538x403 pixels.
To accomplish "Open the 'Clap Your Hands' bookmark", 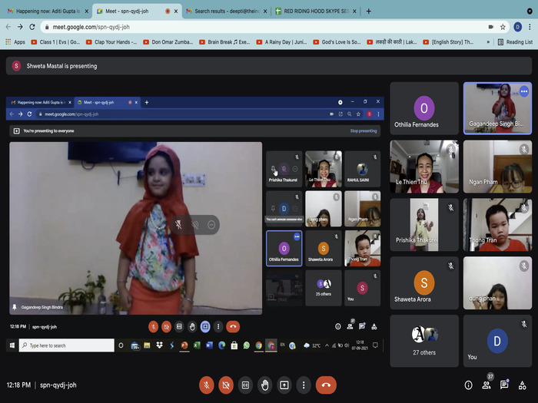I will [111, 41].
